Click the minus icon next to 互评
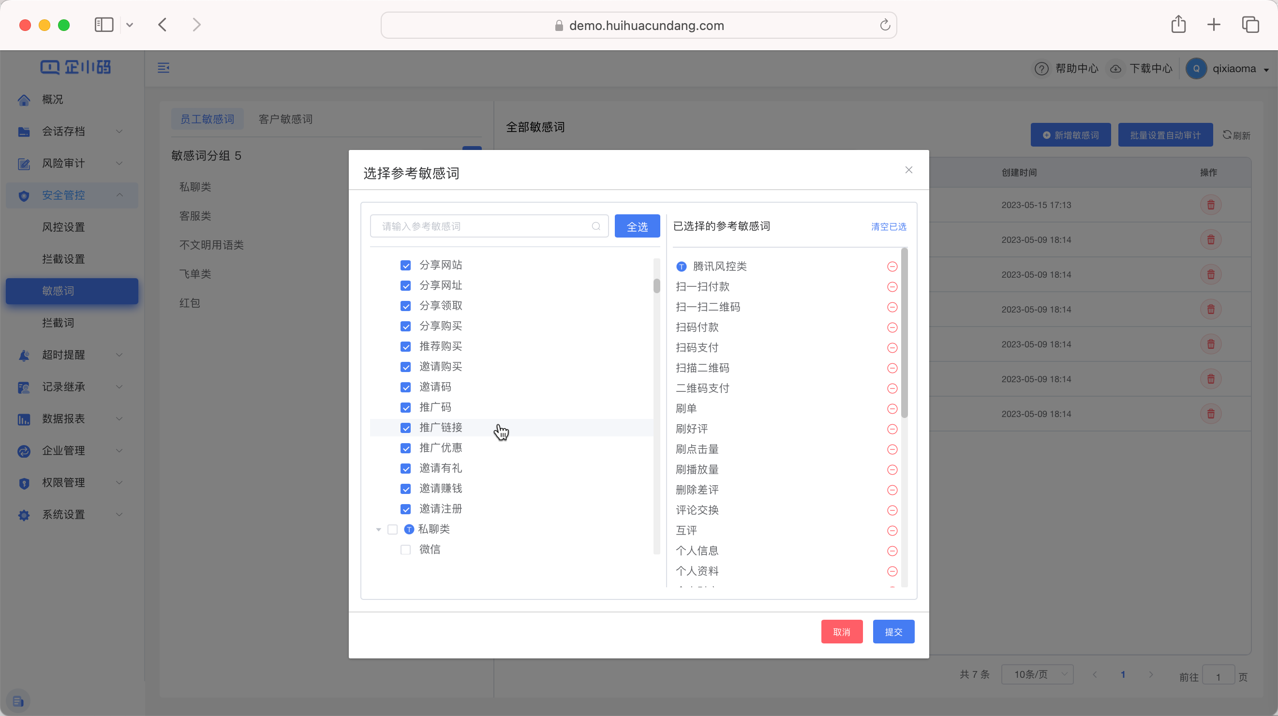Screen dimensions: 1278x716 tap(892, 531)
